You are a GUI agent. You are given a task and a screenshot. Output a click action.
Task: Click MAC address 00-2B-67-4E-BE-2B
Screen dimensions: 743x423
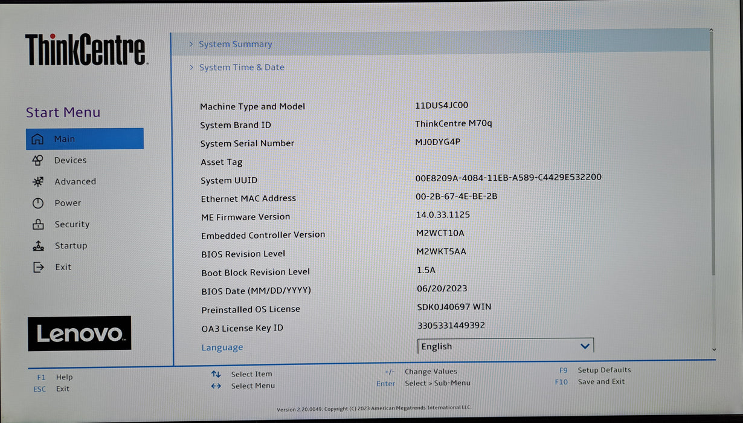coord(457,196)
